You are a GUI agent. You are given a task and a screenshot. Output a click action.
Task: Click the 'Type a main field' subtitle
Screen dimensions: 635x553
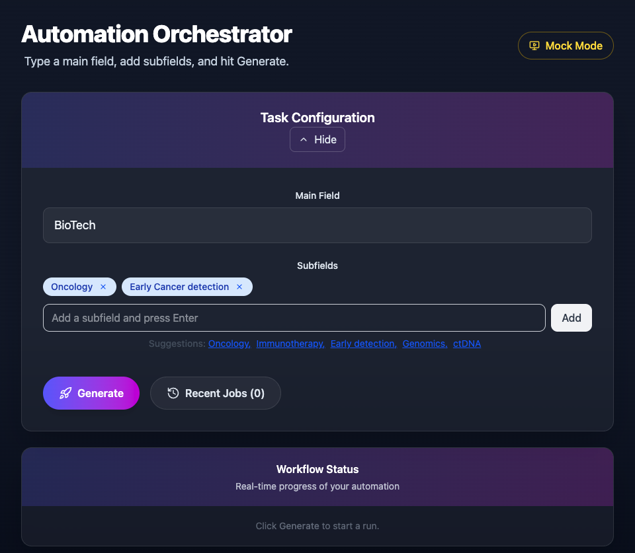click(x=156, y=61)
